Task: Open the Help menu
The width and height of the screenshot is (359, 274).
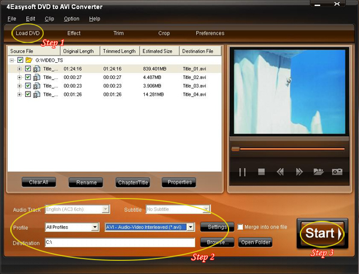Action: pos(95,19)
